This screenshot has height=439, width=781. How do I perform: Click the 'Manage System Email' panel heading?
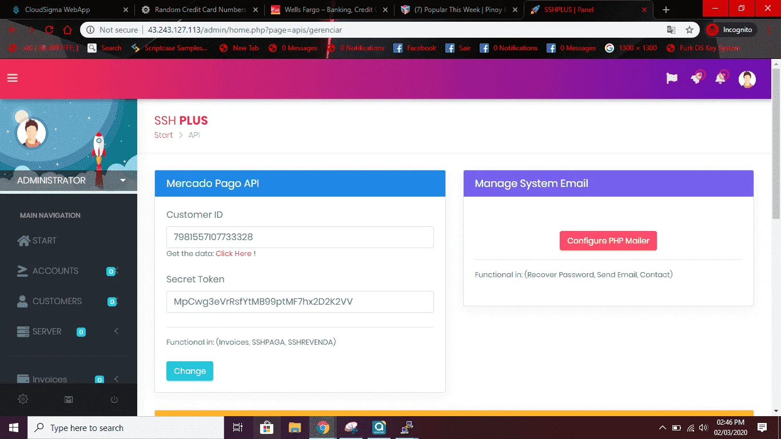coord(531,183)
